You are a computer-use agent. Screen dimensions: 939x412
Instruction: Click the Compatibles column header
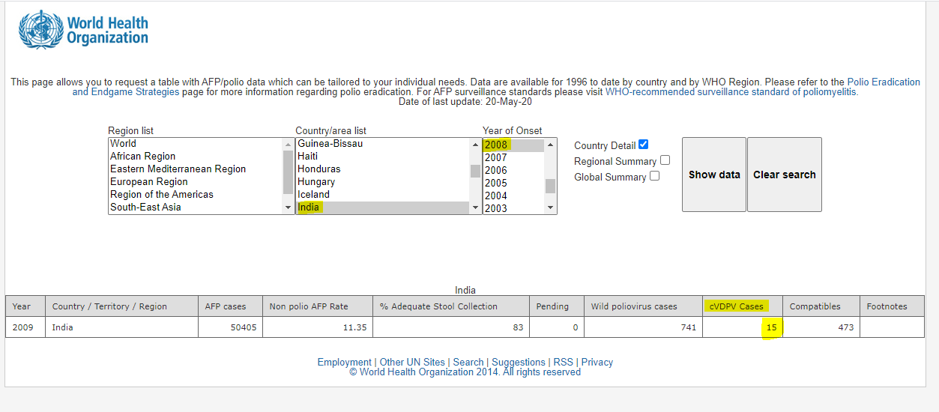tap(821, 306)
